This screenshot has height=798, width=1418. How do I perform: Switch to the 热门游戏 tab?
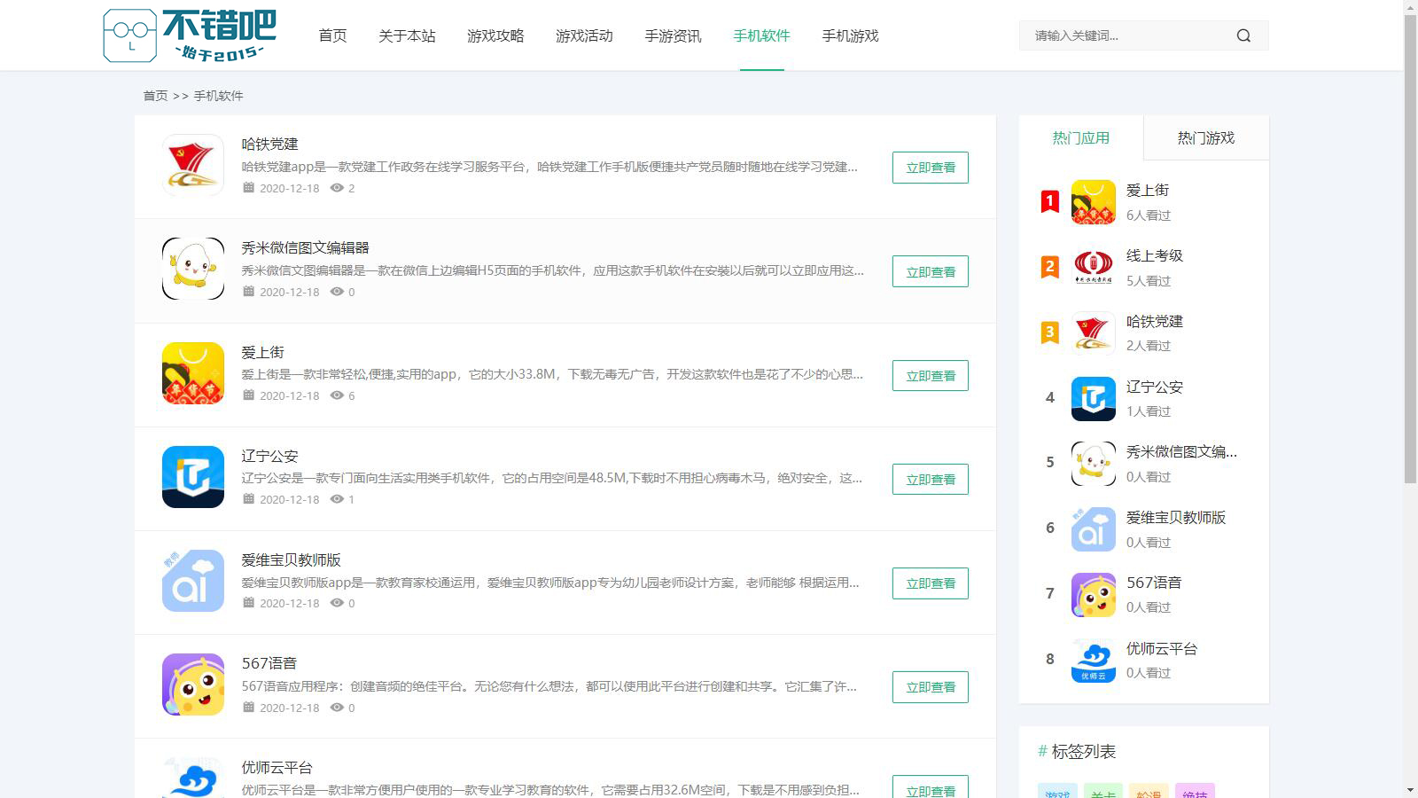click(1205, 137)
